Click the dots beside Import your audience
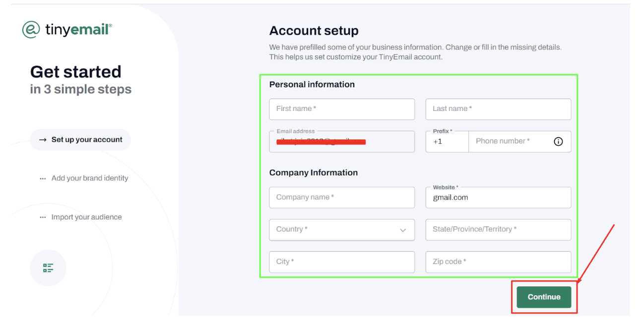The width and height of the screenshot is (637, 321). [x=43, y=217]
